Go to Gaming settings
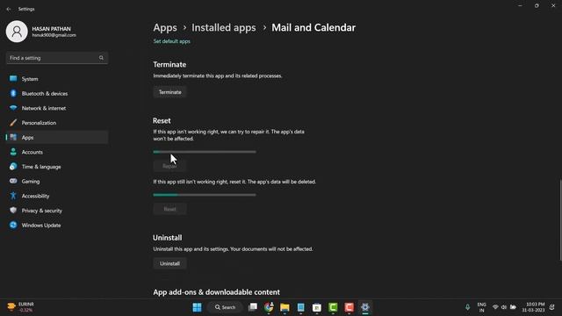This screenshot has height=316, width=562. [57, 182]
